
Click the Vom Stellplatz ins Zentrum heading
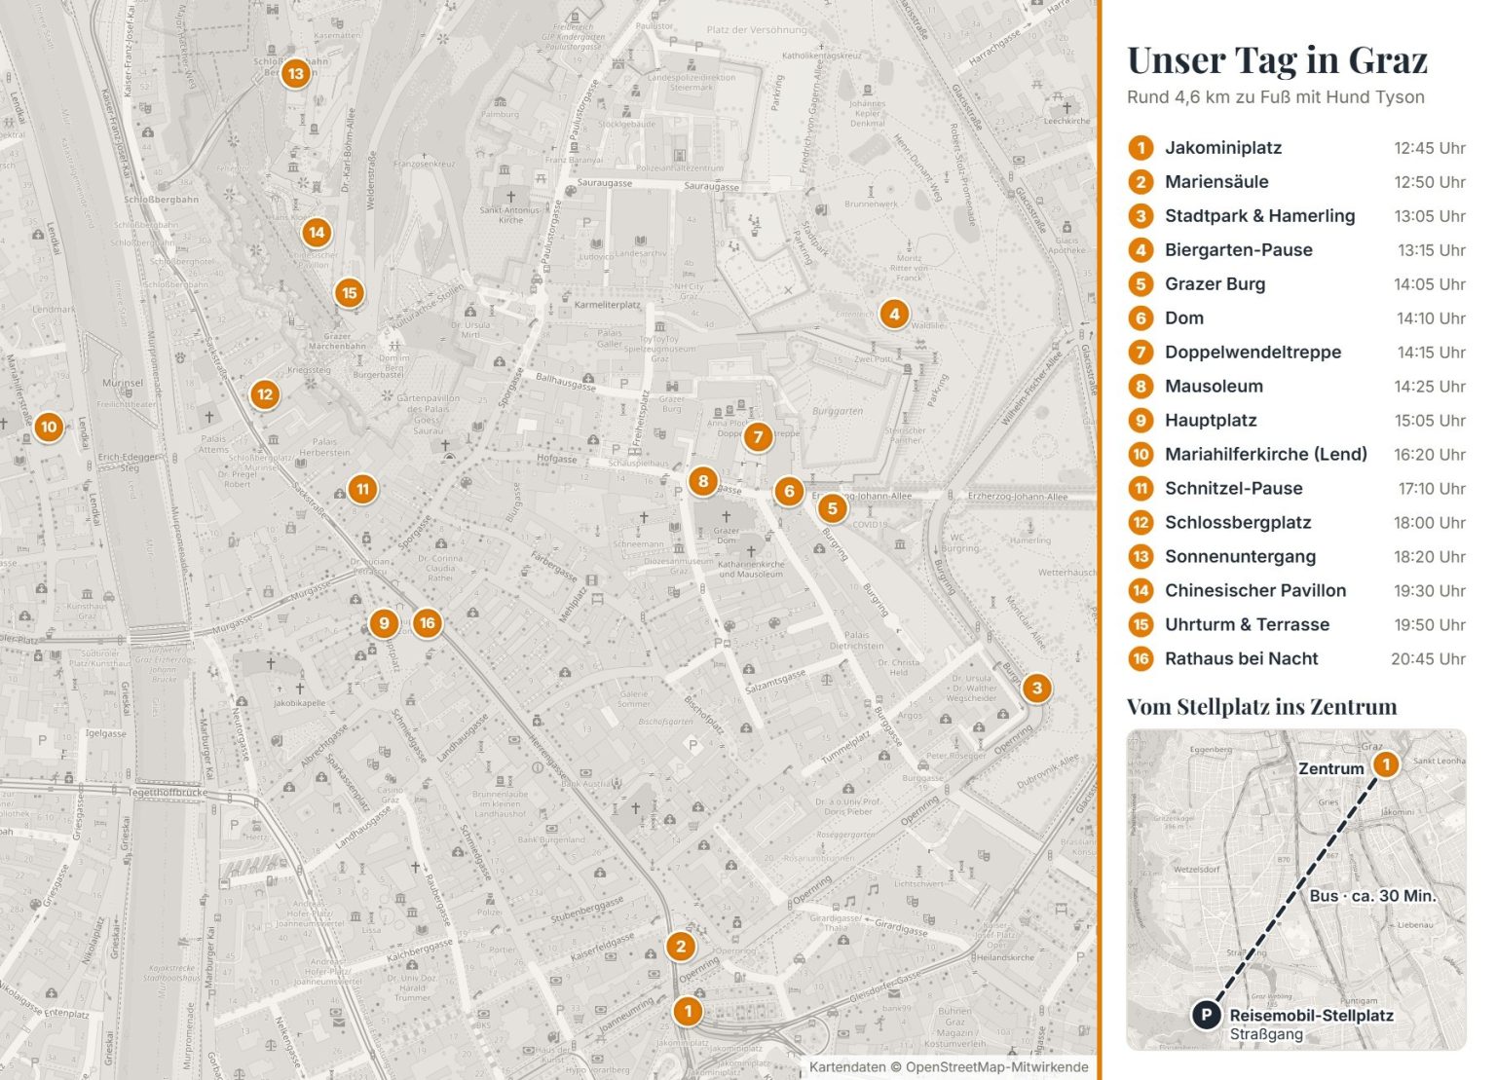pyautogui.click(x=1262, y=707)
